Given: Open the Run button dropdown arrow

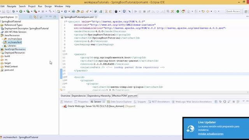Looking at the screenshot, I should [x=24, y=11].
